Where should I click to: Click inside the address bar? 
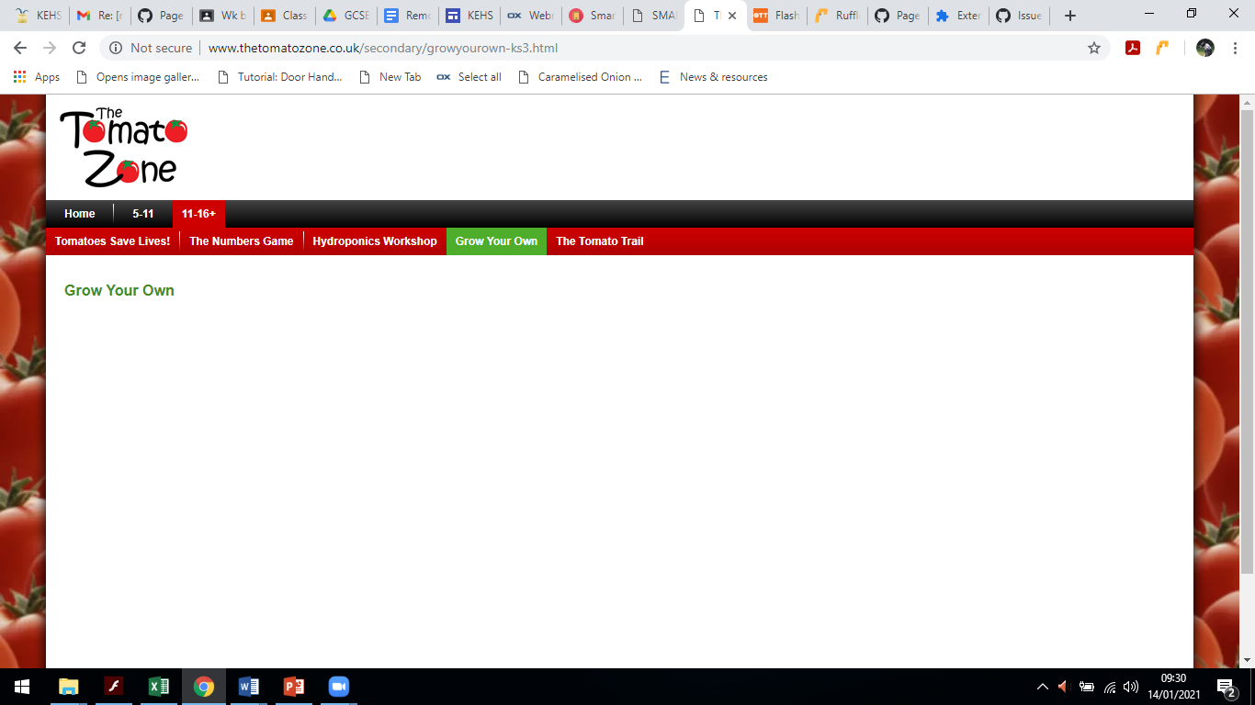point(551,48)
